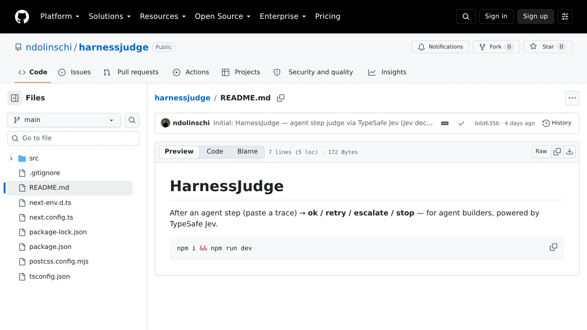
Task: Click the fork count badge
Action: [x=509, y=47]
